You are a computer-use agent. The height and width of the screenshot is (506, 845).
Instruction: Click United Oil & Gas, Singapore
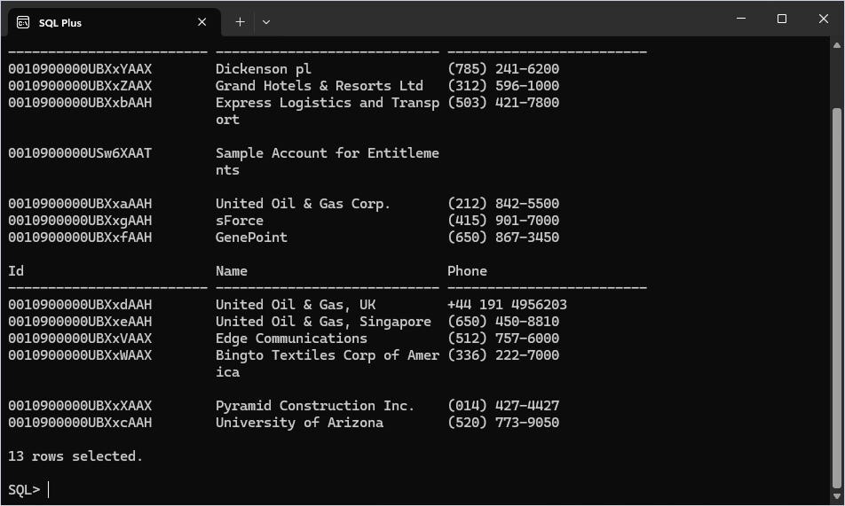point(323,322)
